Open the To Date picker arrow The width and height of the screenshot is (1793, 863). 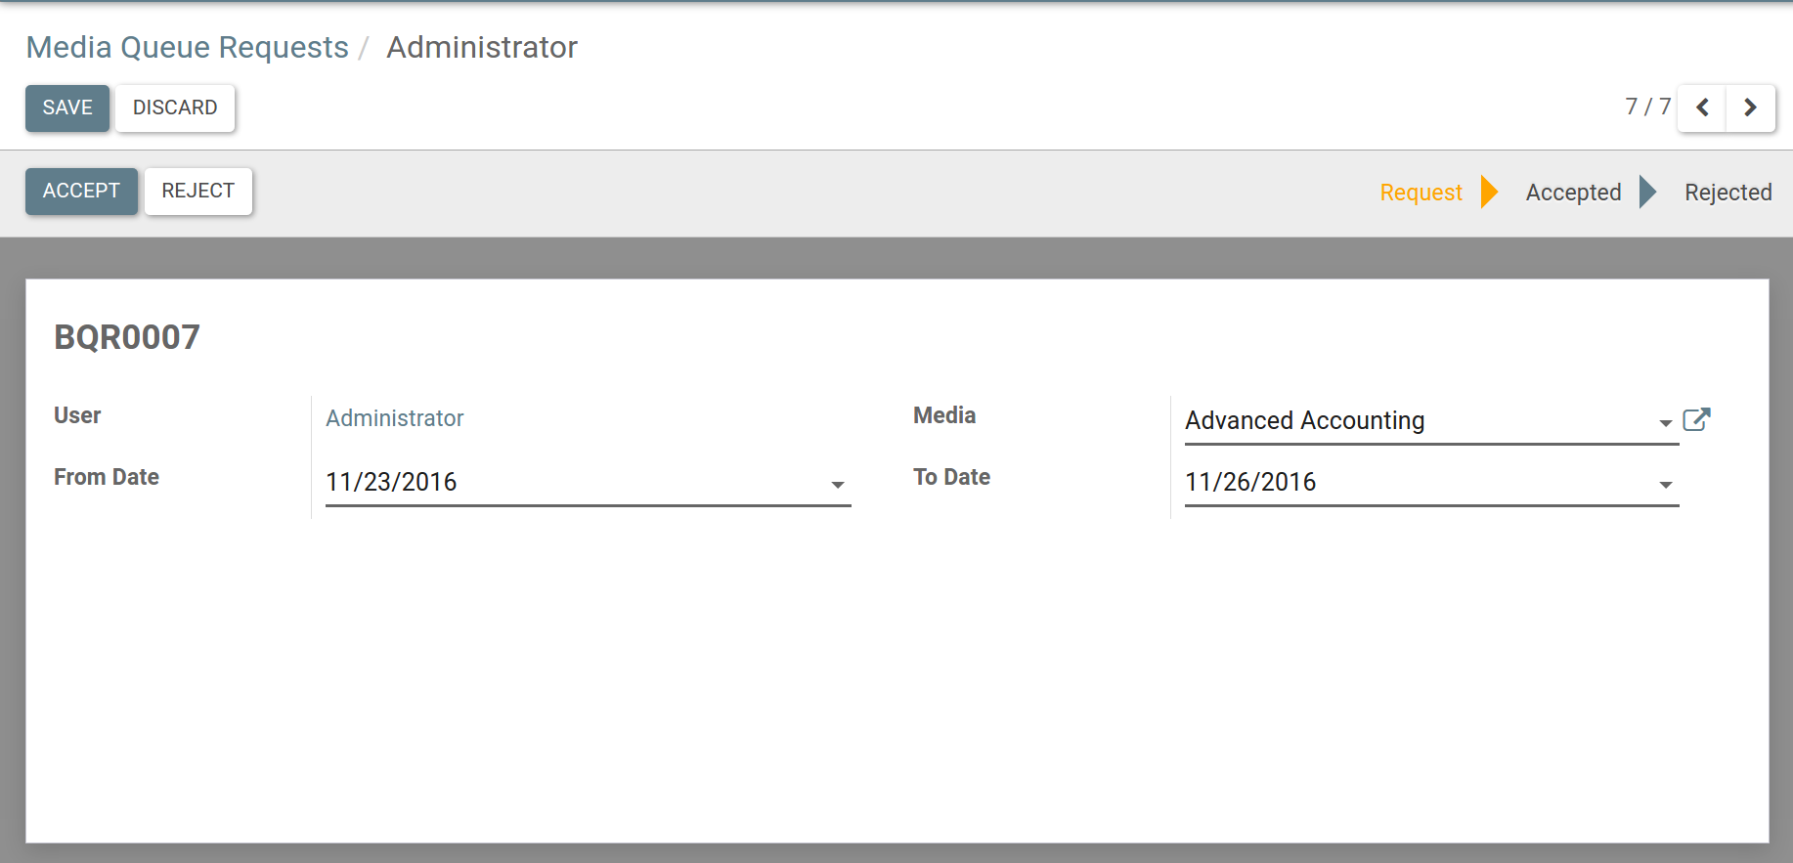1665,485
